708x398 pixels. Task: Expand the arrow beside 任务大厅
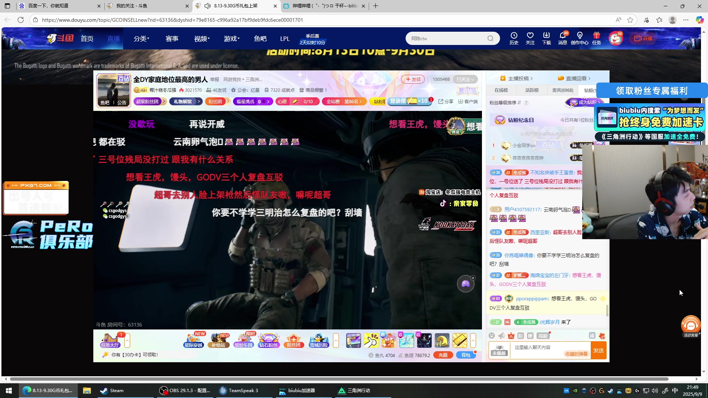127,341
